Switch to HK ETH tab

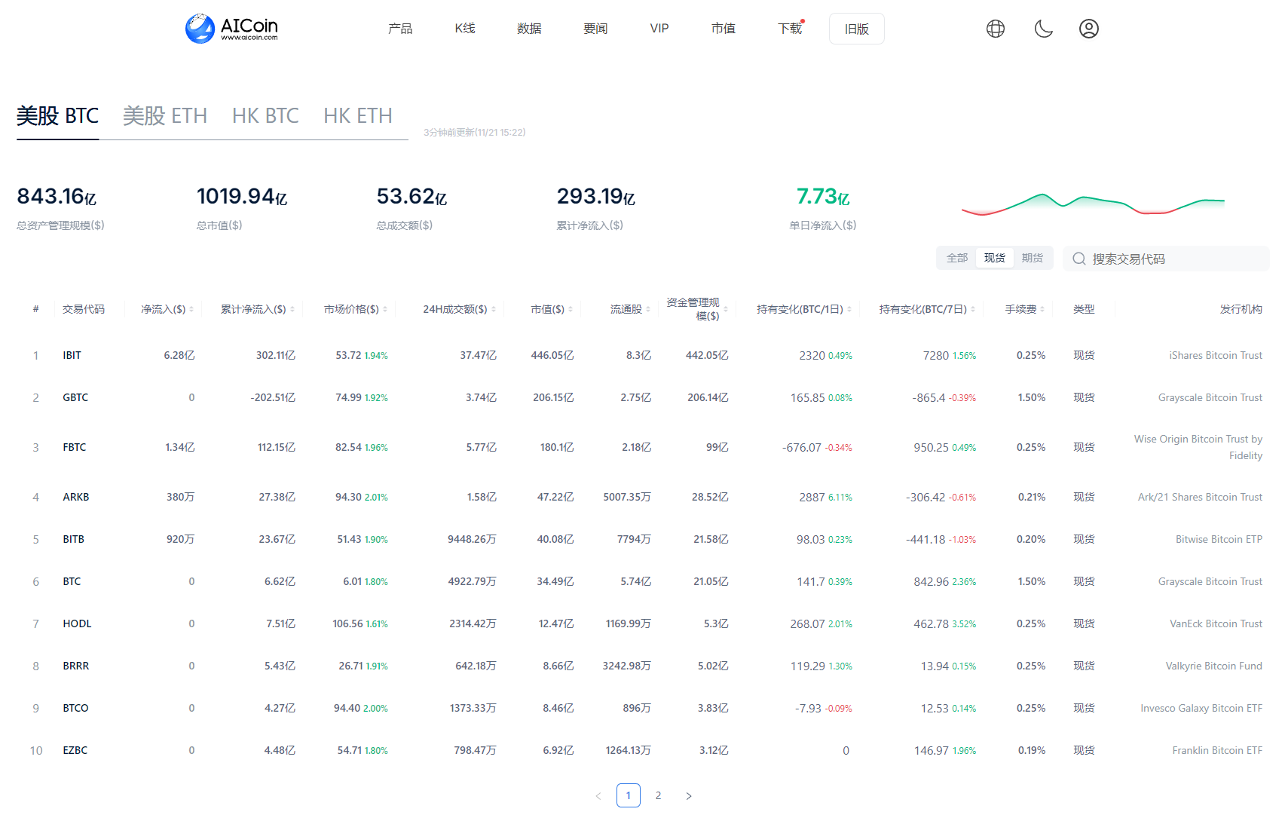[x=358, y=116]
